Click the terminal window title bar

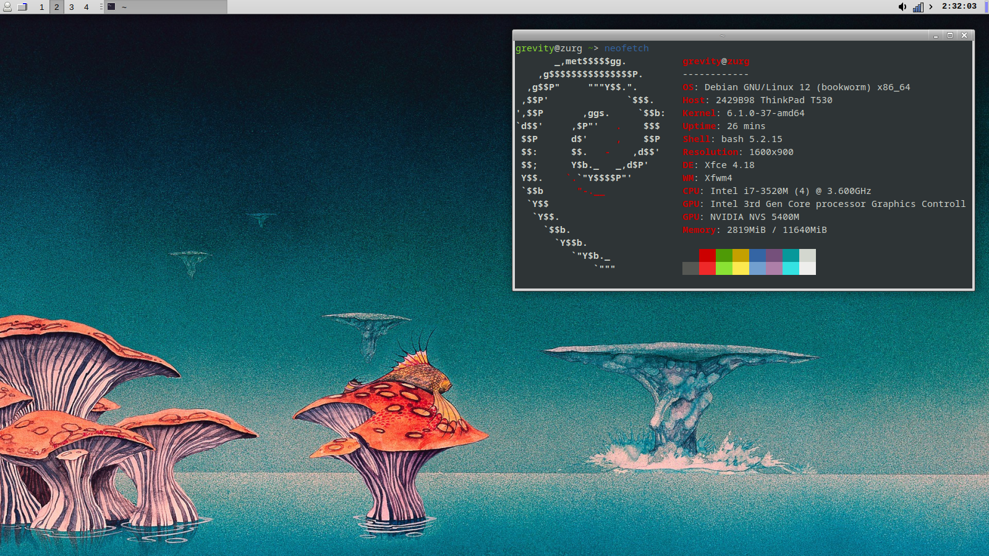click(722, 35)
